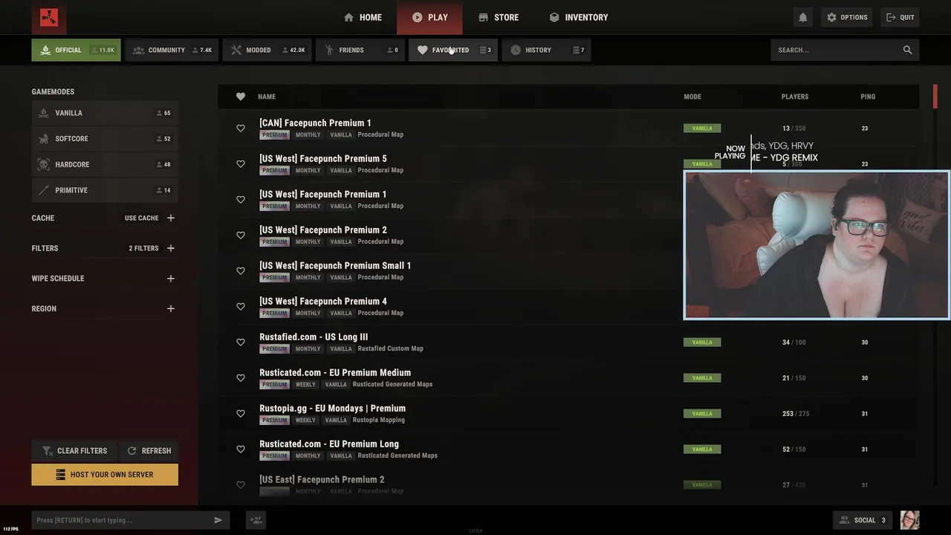Click the webcam overlay thumbnail
The height and width of the screenshot is (535, 951).
(816, 245)
